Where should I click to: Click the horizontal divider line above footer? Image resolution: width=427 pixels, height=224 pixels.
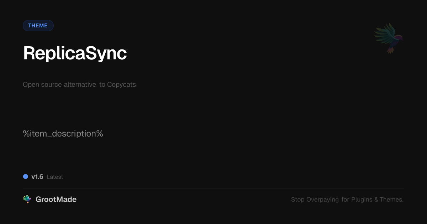point(213,188)
